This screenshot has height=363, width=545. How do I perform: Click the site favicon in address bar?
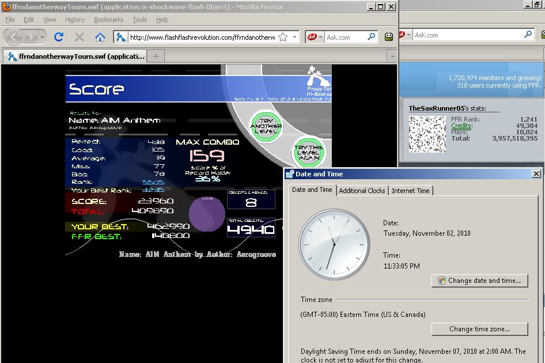click(120, 37)
